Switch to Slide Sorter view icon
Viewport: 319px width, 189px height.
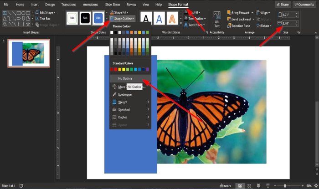pyautogui.click(x=249, y=186)
